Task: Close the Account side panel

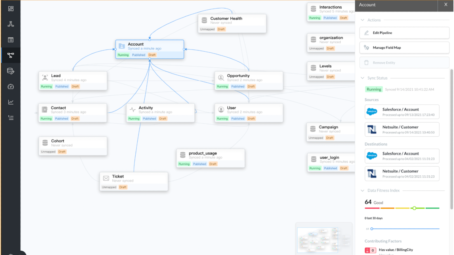Action: [x=446, y=5]
